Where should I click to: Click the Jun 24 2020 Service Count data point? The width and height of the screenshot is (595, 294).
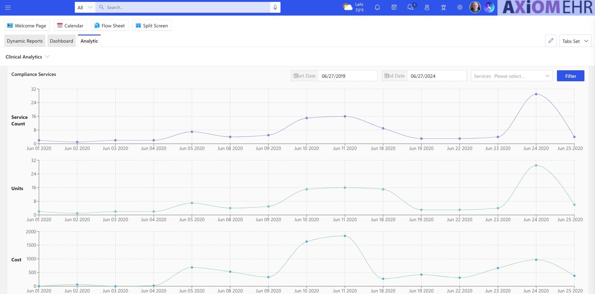[x=536, y=94]
